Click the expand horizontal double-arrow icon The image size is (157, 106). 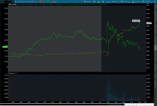point(126,104)
